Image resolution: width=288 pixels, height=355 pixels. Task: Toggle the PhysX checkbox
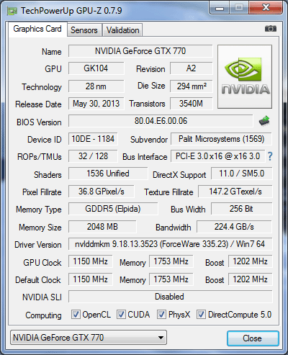click(x=161, y=314)
